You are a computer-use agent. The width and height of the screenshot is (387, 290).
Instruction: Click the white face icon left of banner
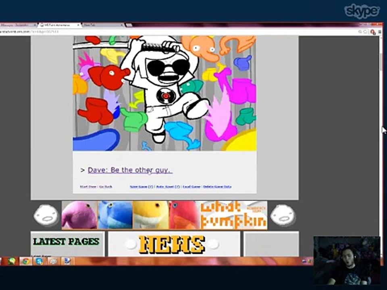46,215
